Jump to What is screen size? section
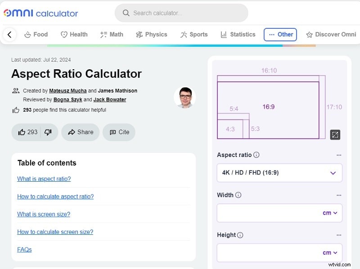The width and height of the screenshot is (360, 269). (x=44, y=214)
